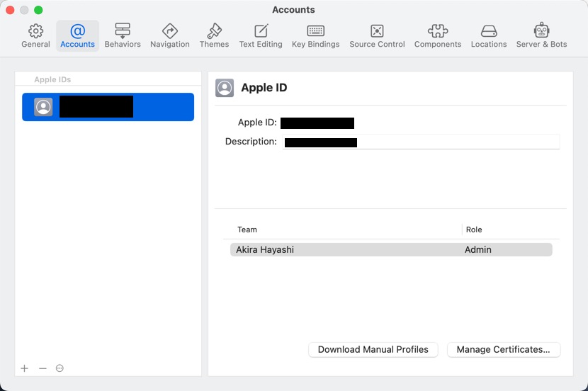This screenshot has height=391, width=588.
Task: Switch to Navigation preferences
Action: point(170,36)
